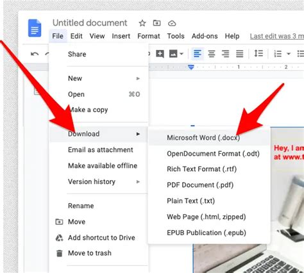
Task: Click the Untitled document title field
Action: point(90,23)
